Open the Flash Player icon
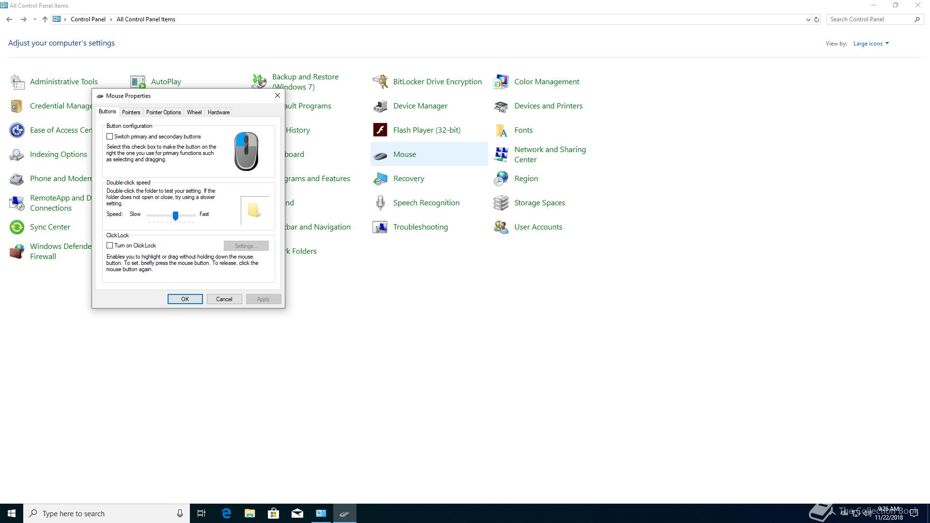This screenshot has width=930, height=523. pos(380,130)
